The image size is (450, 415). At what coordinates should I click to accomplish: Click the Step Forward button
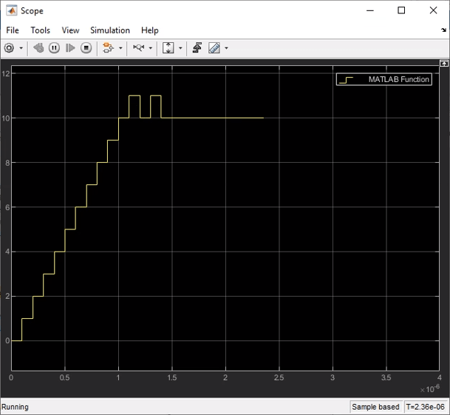pos(70,48)
